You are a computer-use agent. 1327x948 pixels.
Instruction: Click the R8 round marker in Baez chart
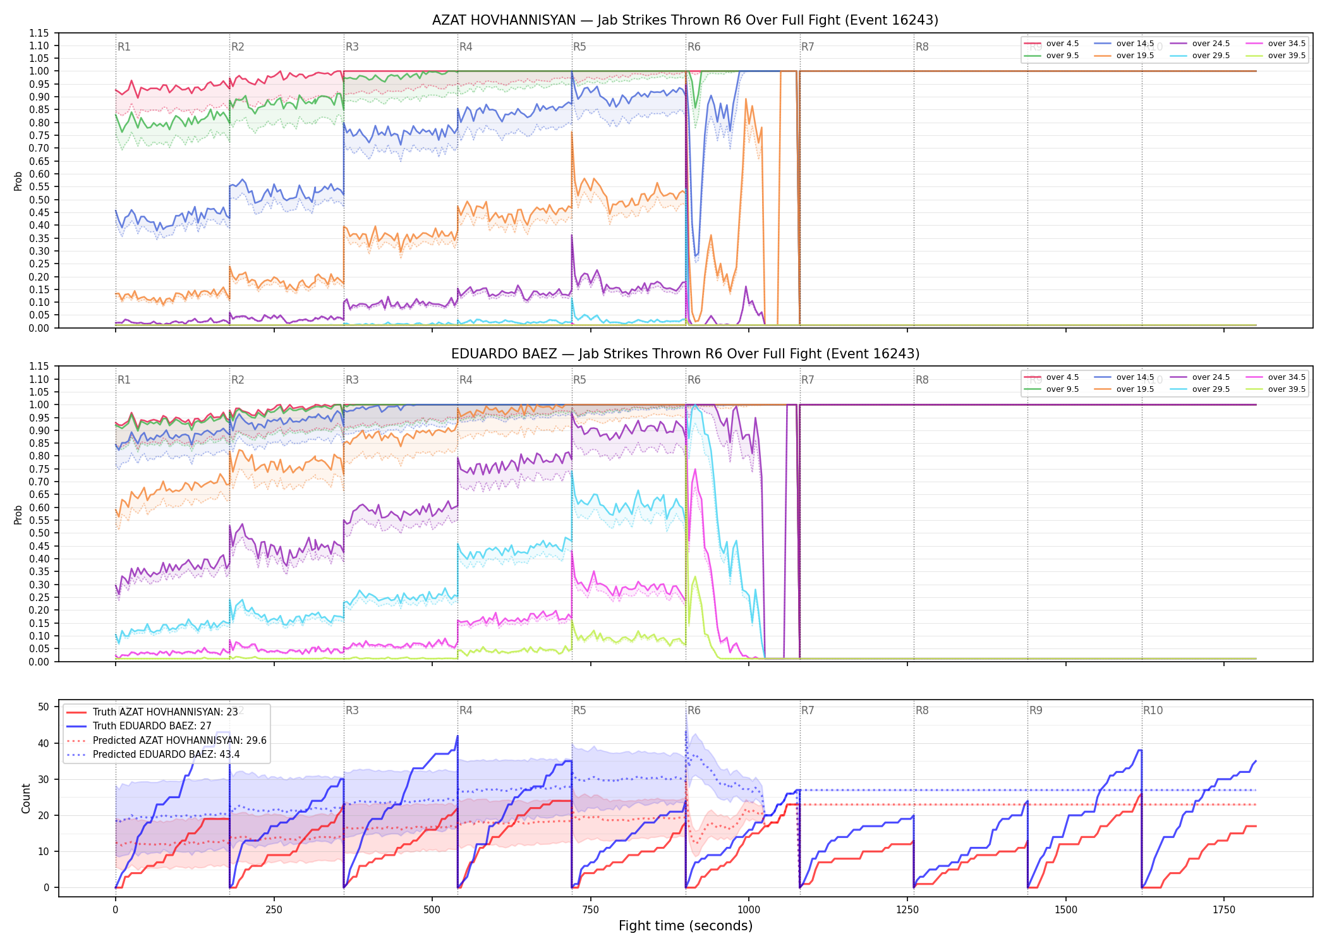point(922,380)
